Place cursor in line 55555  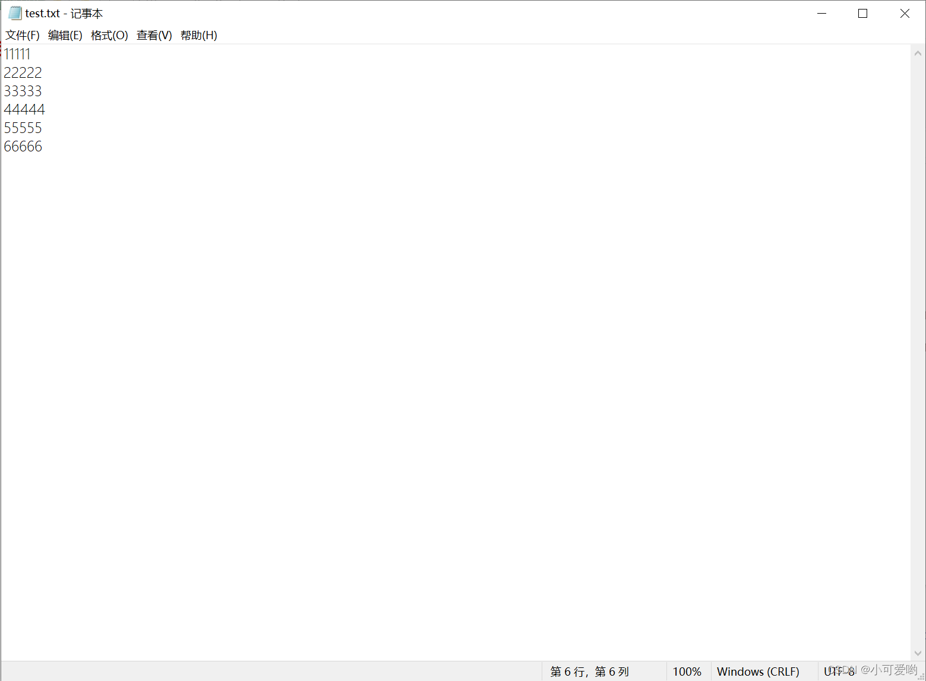click(23, 128)
